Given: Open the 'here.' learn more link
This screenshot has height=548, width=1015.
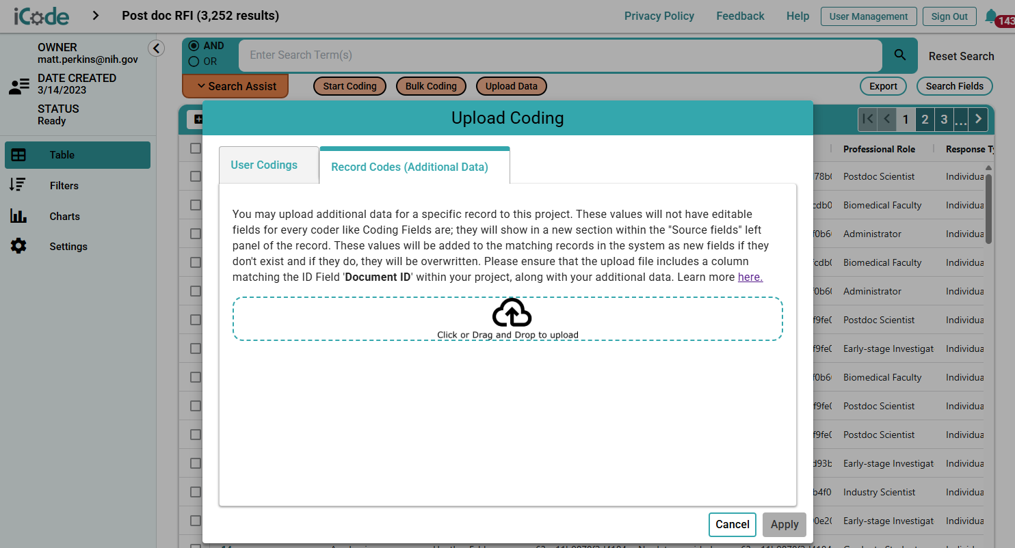Looking at the screenshot, I should pos(750,277).
